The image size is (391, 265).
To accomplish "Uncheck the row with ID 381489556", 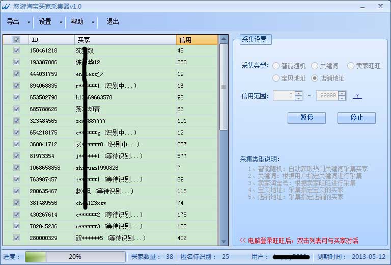I will [16, 203].
